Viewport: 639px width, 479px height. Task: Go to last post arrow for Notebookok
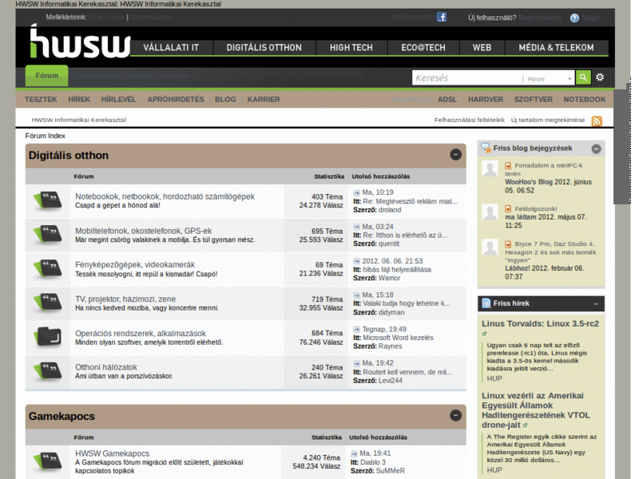click(356, 192)
